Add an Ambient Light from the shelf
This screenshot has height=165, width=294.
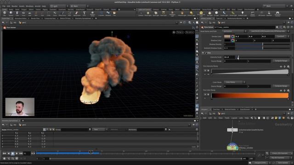click(x=243, y=13)
